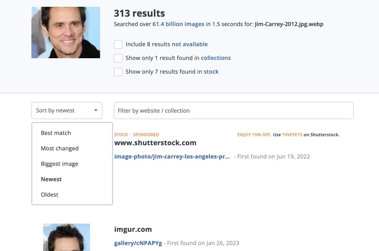Check "Show only 7 results found in stock"

click(118, 72)
